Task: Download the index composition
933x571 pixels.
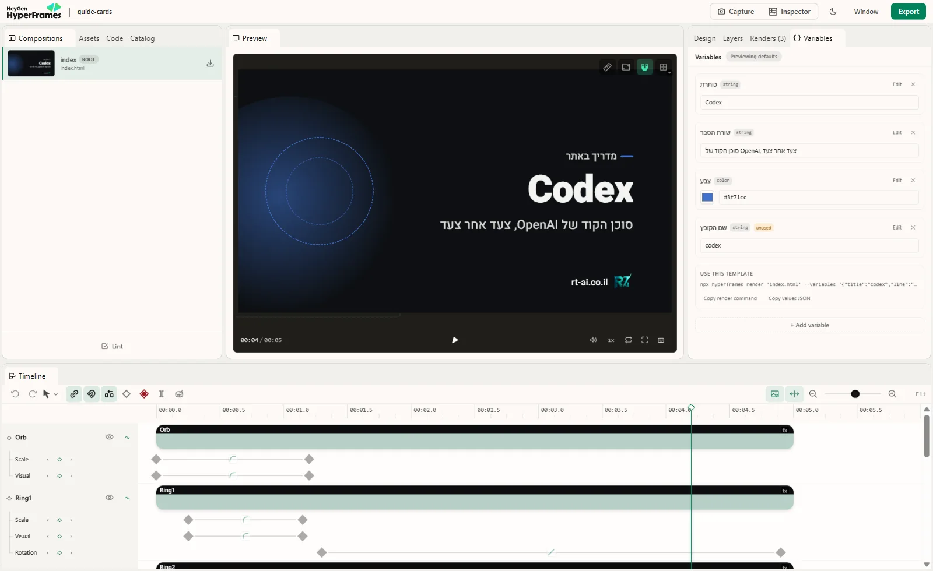Action: [x=210, y=63]
